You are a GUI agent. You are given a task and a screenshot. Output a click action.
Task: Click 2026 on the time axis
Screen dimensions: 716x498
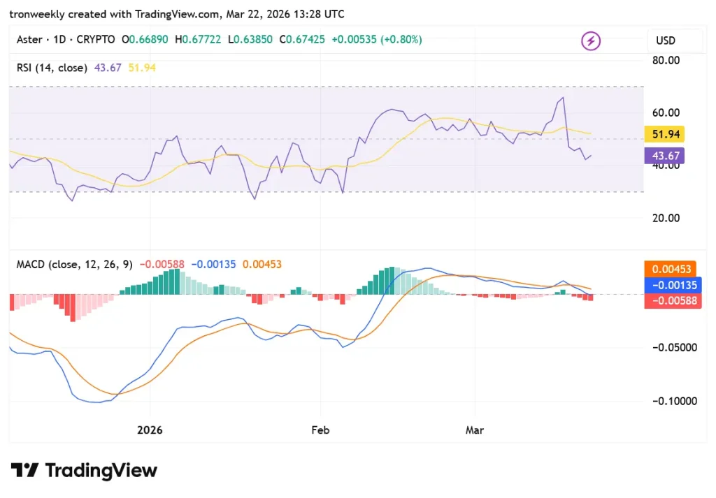pyautogui.click(x=150, y=430)
